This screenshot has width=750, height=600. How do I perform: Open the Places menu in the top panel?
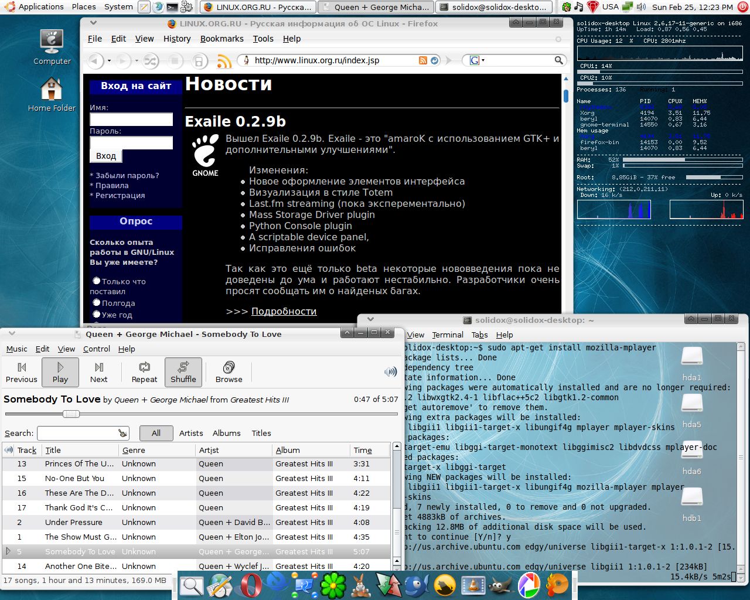[84, 7]
